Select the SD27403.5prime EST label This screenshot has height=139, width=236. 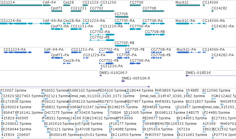29,96
